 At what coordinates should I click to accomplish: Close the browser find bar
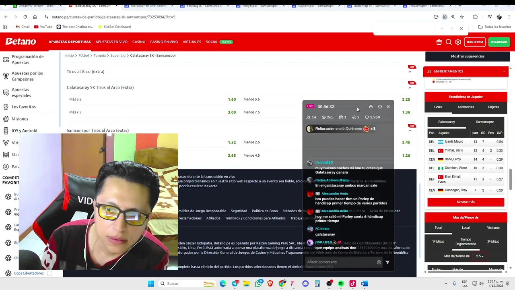coord(461,29)
